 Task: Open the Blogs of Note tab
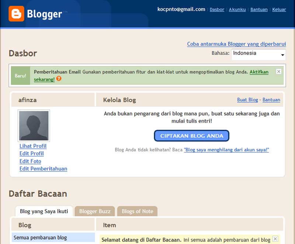137,211
